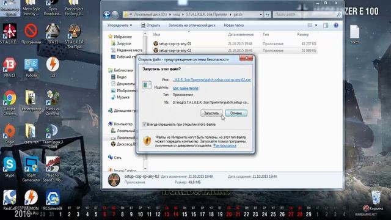Open the 'Факторы риска' link in the warning
This screenshot has height=220, width=391.
[224, 145]
